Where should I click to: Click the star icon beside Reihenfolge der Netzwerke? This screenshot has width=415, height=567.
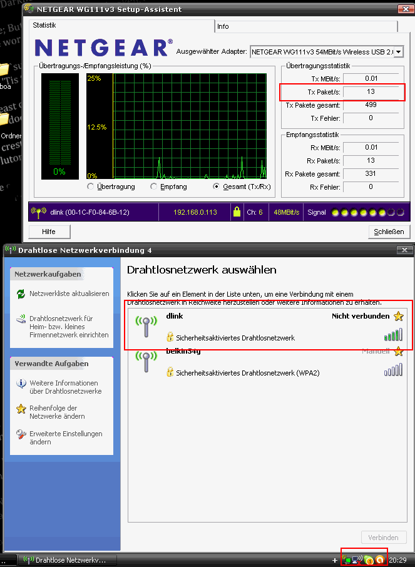pyautogui.click(x=21, y=409)
